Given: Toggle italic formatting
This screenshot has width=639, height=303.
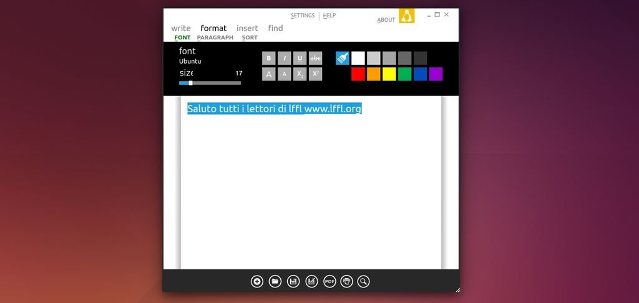Looking at the screenshot, I should tap(285, 58).
